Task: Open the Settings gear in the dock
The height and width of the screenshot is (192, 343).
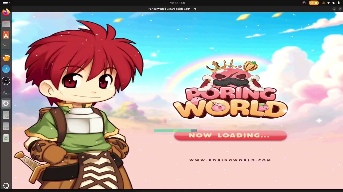Action: 6,104
